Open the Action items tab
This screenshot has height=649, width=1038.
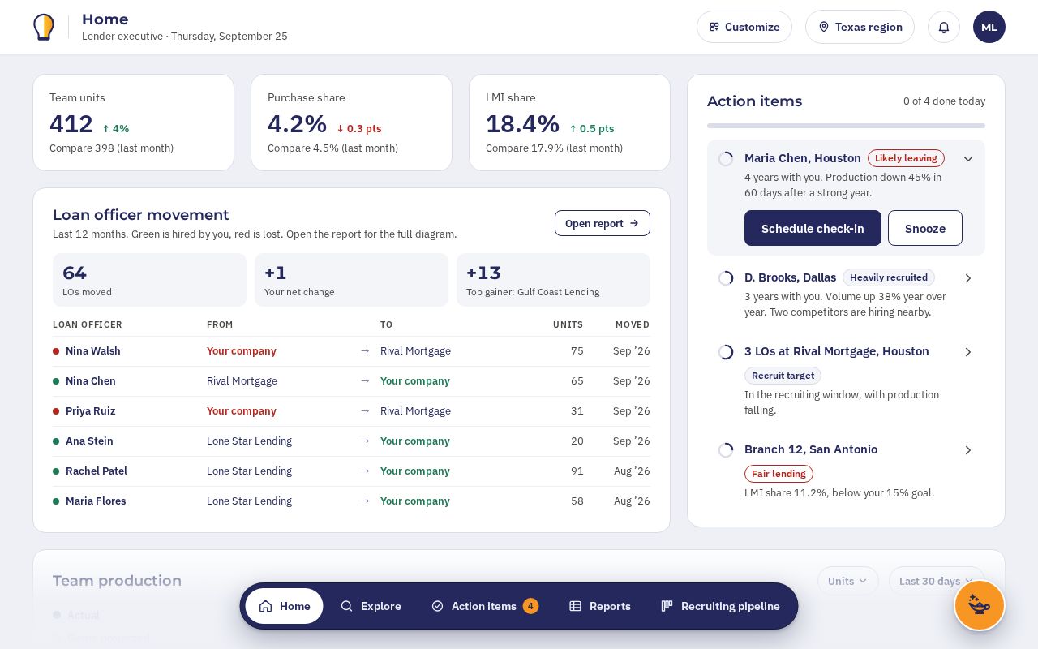[485, 606]
